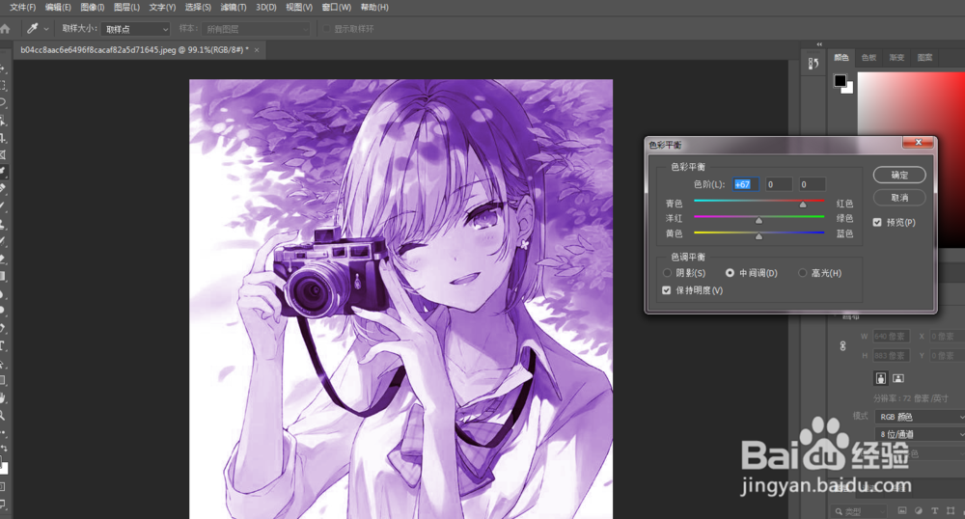
Task: Open the 窗口(W) menu
Action: (x=337, y=8)
